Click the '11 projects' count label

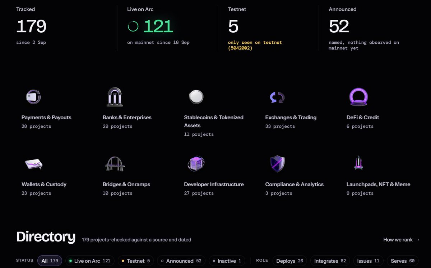click(x=199, y=134)
